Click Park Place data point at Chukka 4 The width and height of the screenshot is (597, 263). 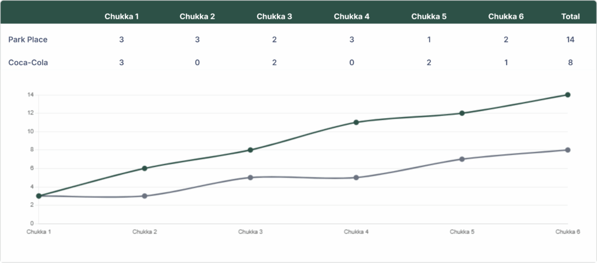(x=356, y=122)
